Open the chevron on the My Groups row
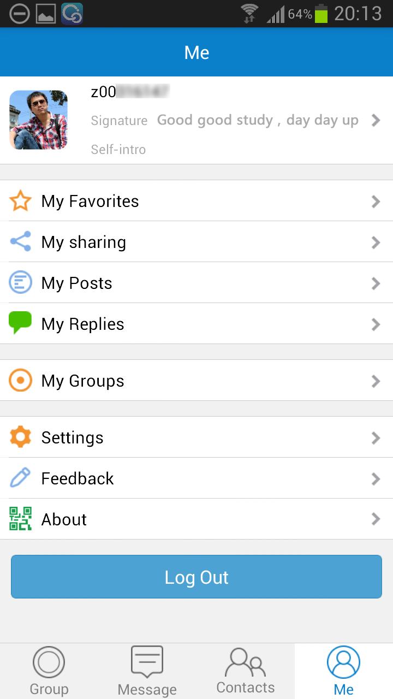The height and width of the screenshot is (699, 393). pos(376,381)
